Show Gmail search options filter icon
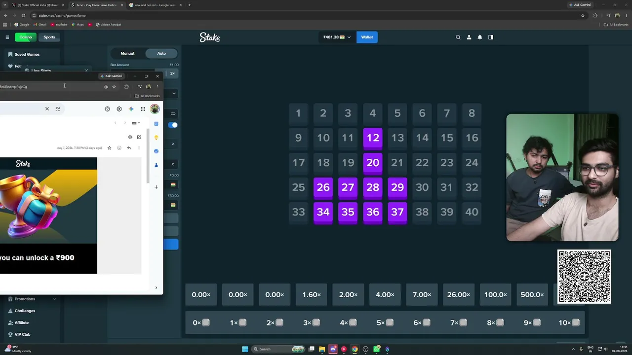 (58, 109)
